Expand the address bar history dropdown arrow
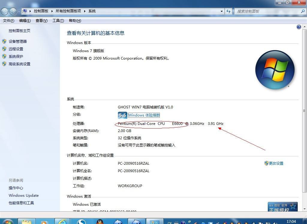 coord(222,11)
